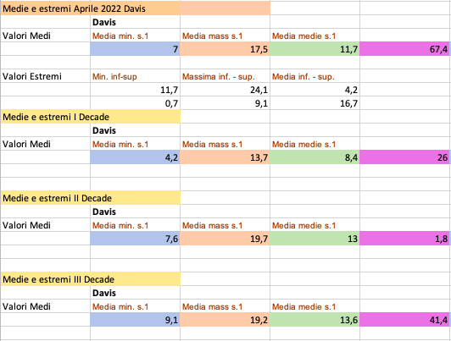
Task: Select the 'Medie e estremi I Decade' heading
Action: click(x=91, y=117)
